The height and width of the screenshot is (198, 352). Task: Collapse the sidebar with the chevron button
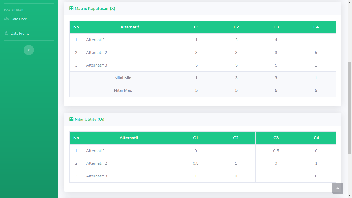[x=29, y=50]
